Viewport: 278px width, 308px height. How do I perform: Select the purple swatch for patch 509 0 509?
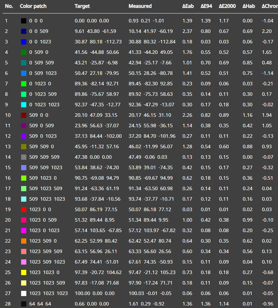[23, 126]
